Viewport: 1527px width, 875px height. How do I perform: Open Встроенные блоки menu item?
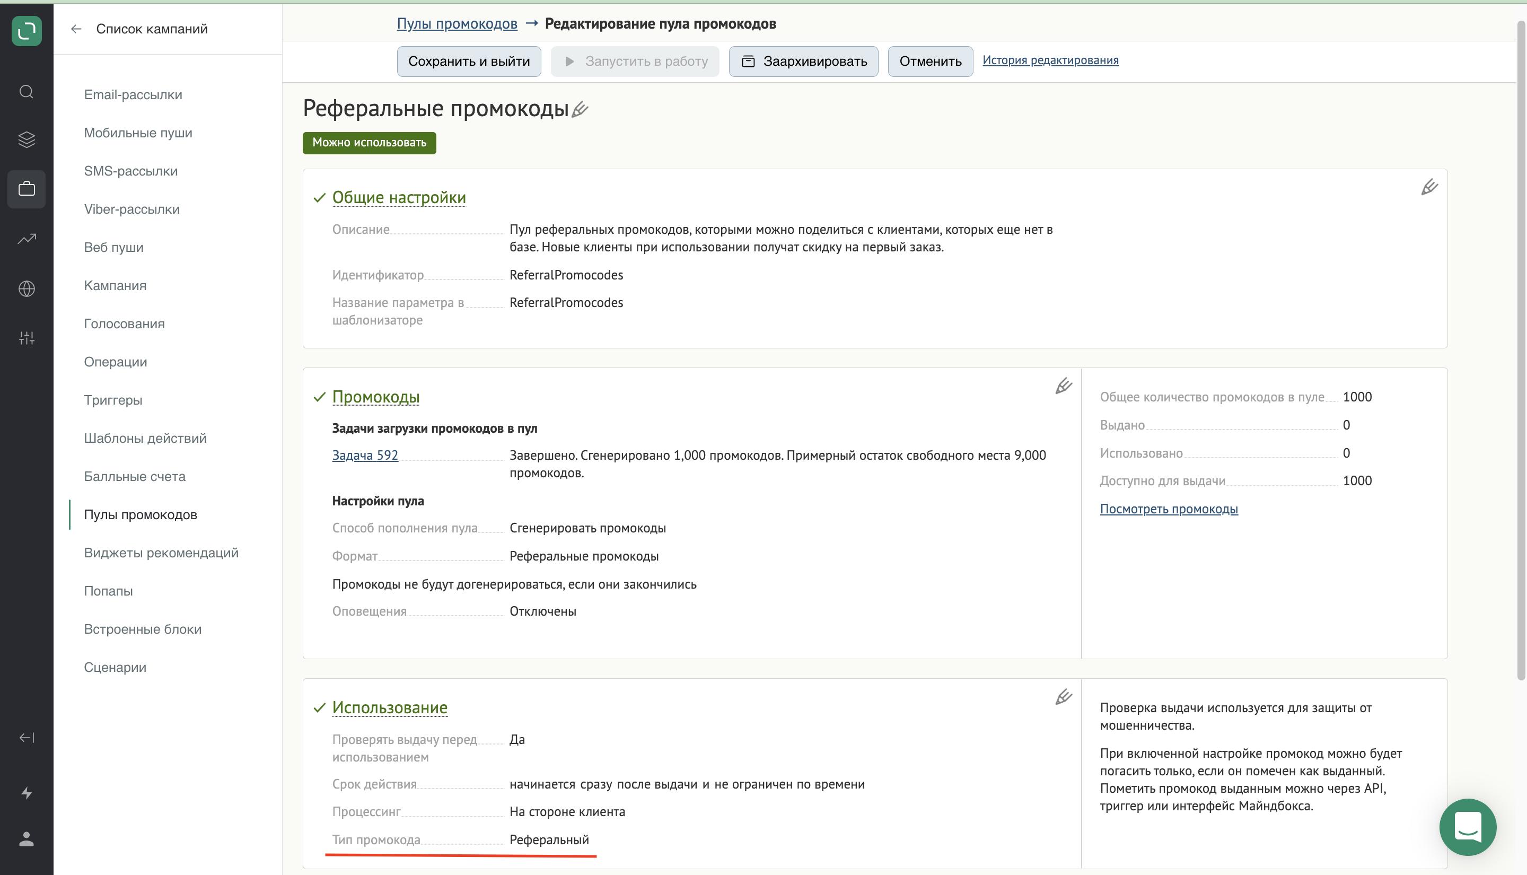coord(143,629)
